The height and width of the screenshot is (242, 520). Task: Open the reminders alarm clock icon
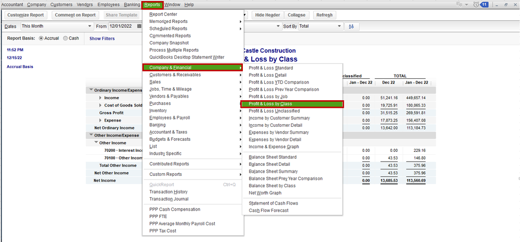(x=477, y=5)
